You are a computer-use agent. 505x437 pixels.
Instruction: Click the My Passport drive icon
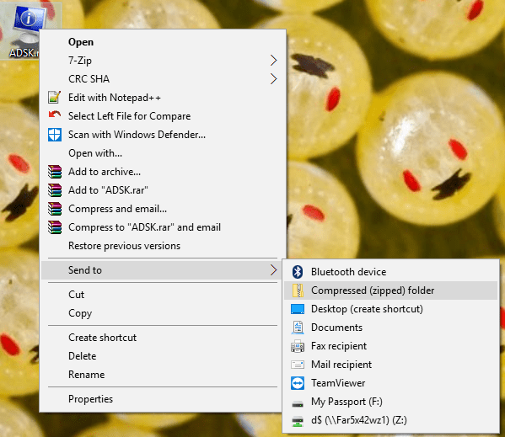click(x=298, y=403)
